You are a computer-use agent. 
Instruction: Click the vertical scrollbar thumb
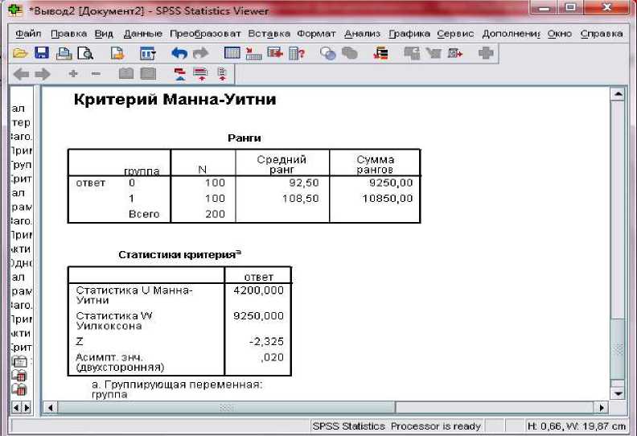pyautogui.click(x=618, y=348)
